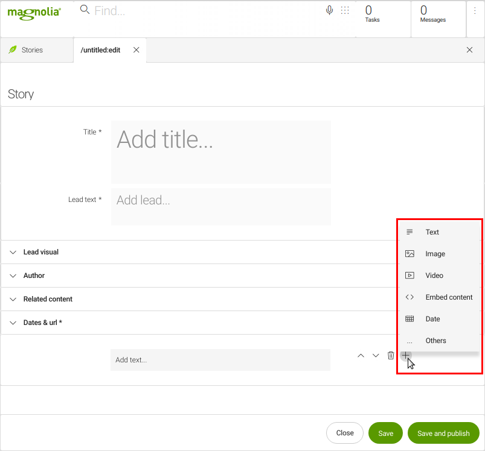This screenshot has width=485, height=451.
Task: Expand the Dates & url section
Action: (42, 323)
